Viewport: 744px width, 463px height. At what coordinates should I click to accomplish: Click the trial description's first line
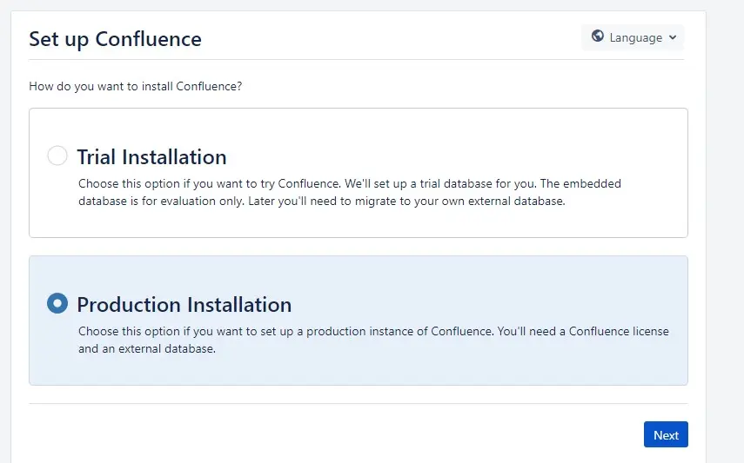[x=349, y=184]
